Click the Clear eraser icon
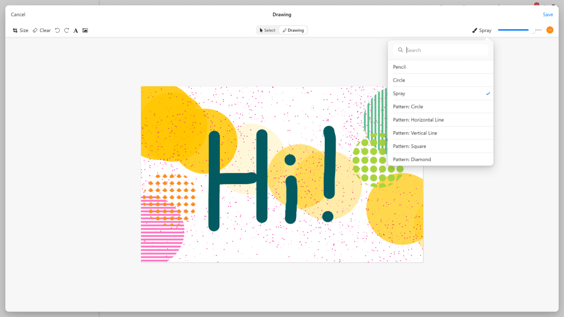Image resolution: width=564 pixels, height=317 pixels. 35,30
